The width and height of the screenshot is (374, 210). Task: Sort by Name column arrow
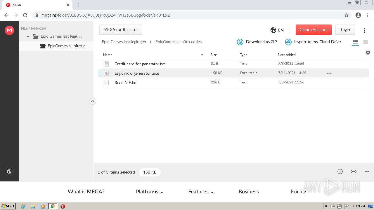(x=202, y=55)
